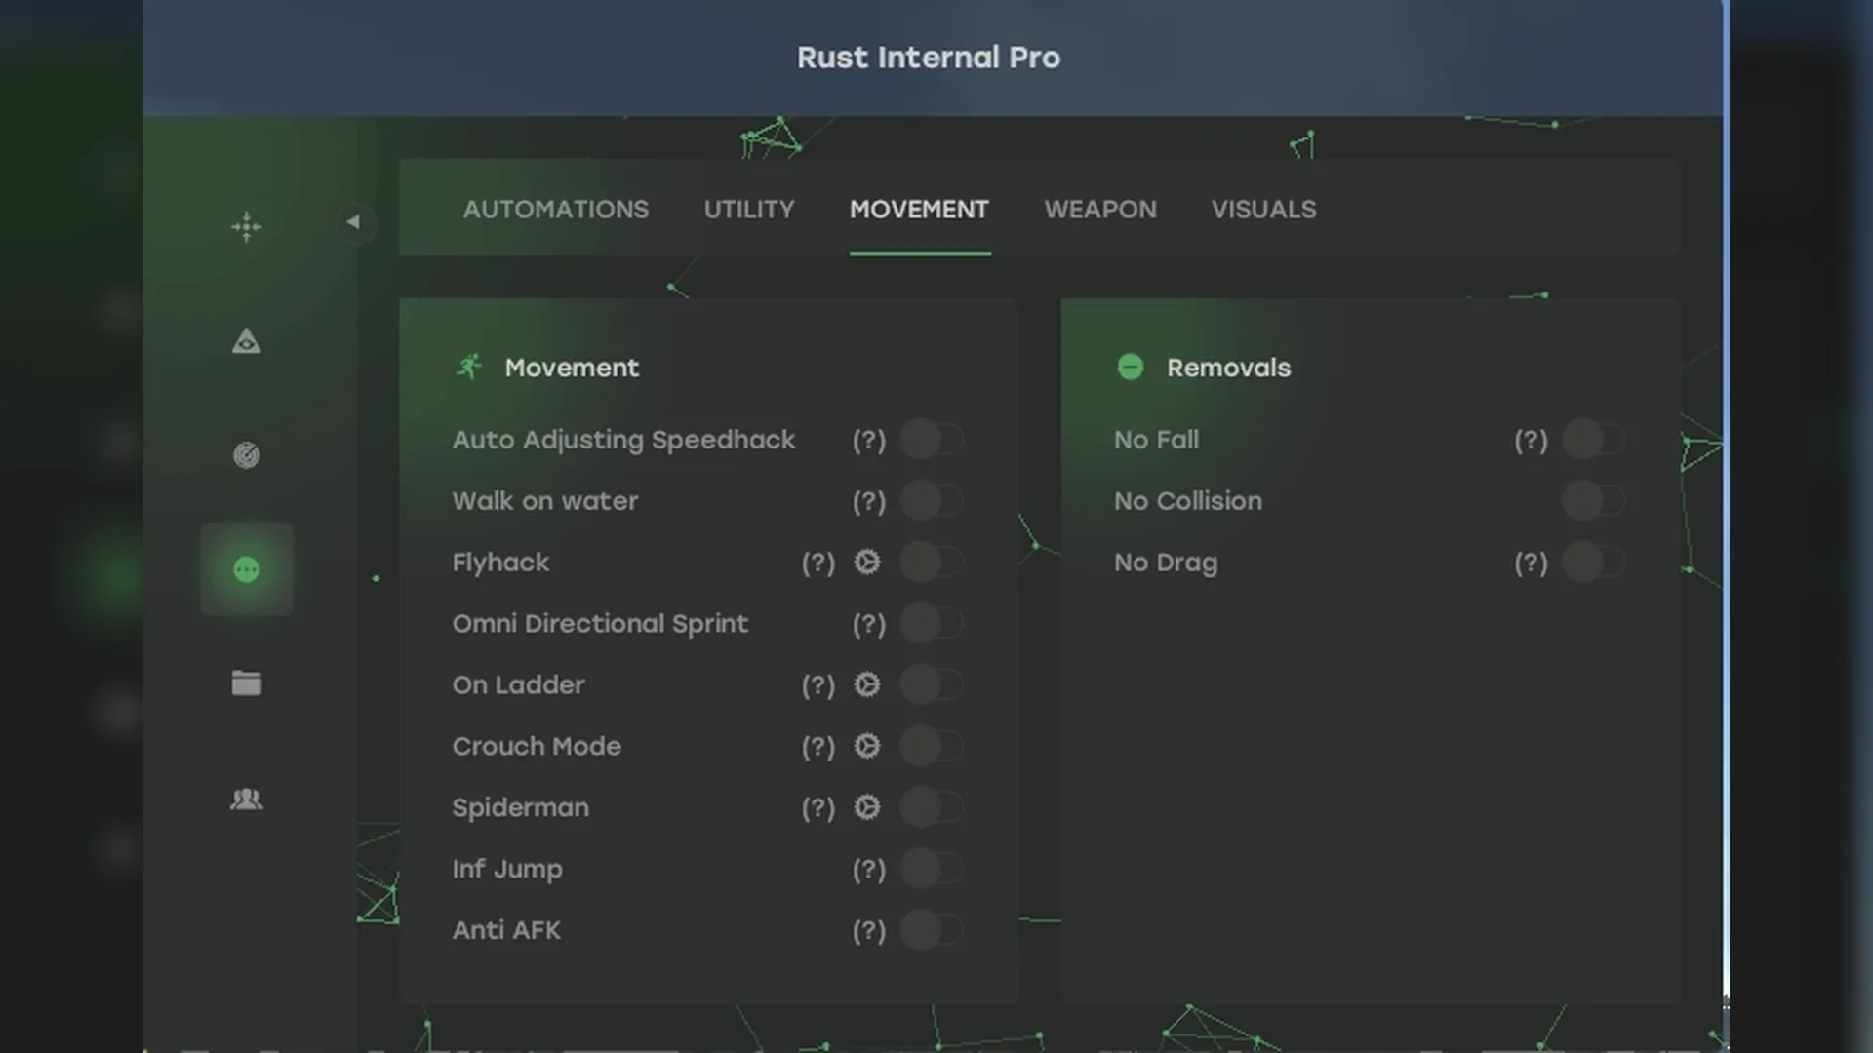Switch to the WEAPON tab
Viewport: 1873px width, 1053px height.
(1100, 210)
